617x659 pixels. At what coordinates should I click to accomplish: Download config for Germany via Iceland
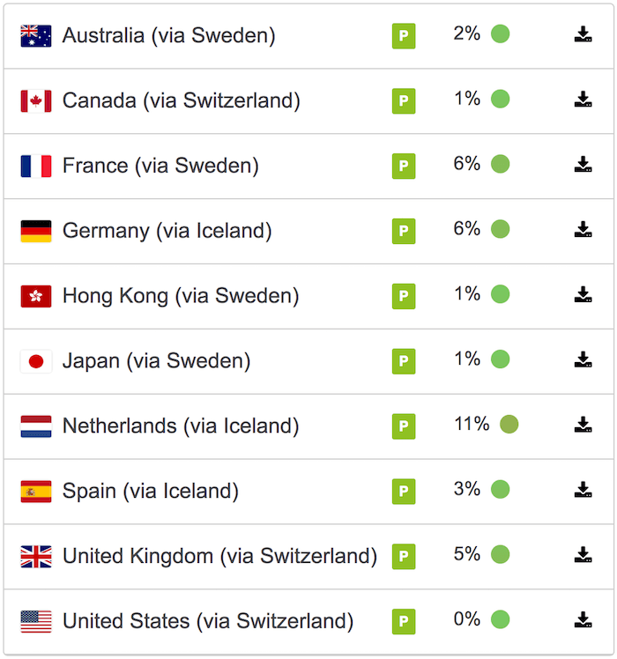583,230
